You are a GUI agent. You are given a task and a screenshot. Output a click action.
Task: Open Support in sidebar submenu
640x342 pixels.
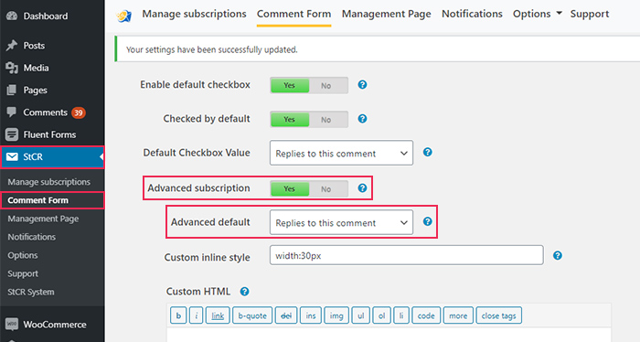point(23,273)
